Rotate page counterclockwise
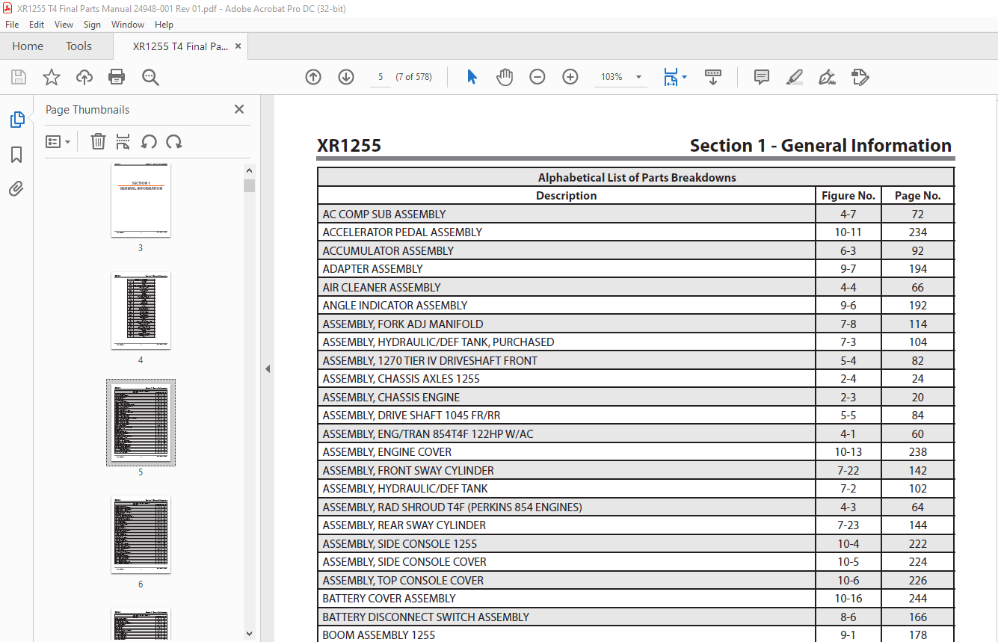The width and height of the screenshot is (998, 642). 149,141
